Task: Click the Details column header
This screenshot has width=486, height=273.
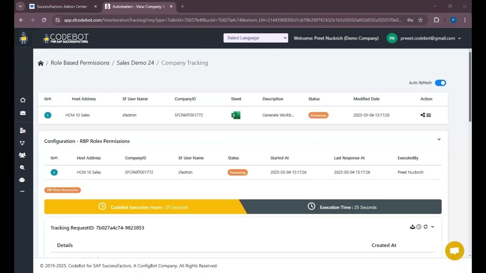Action: coord(65,245)
